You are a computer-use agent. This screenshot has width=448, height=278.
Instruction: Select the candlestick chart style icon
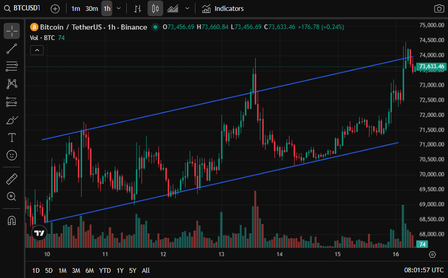click(155, 8)
